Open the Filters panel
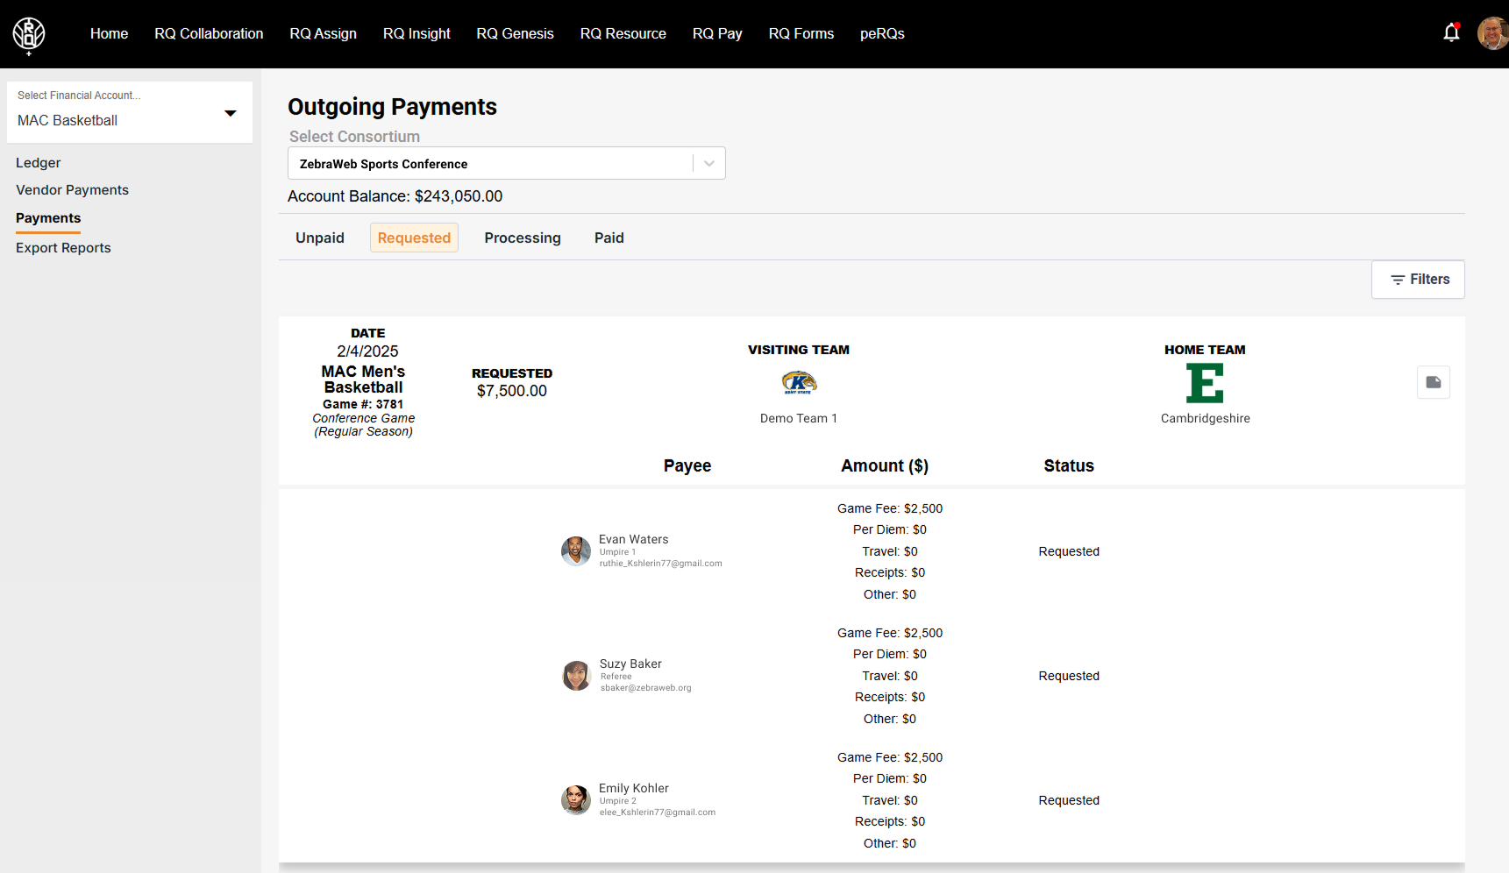The image size is (1509, 873). pyautogui.click(x=1418, y=280)
